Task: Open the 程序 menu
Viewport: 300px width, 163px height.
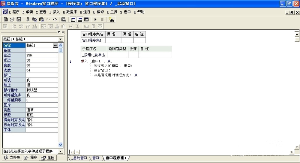Action: click(x=14, y=12)
